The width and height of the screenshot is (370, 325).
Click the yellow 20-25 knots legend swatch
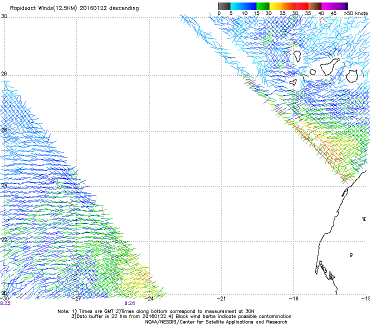pos(276,6)
